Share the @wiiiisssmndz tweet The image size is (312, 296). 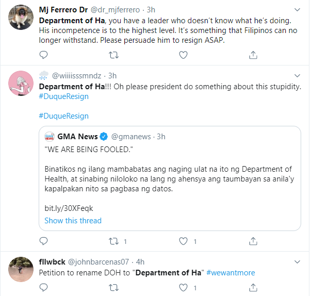tap(253, 241)
